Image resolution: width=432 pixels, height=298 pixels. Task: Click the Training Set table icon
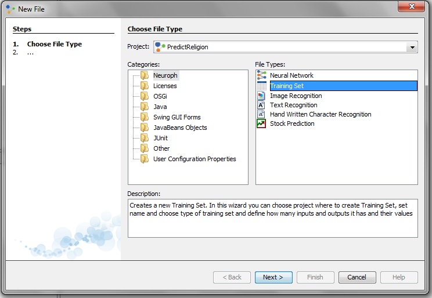point(261,86)
